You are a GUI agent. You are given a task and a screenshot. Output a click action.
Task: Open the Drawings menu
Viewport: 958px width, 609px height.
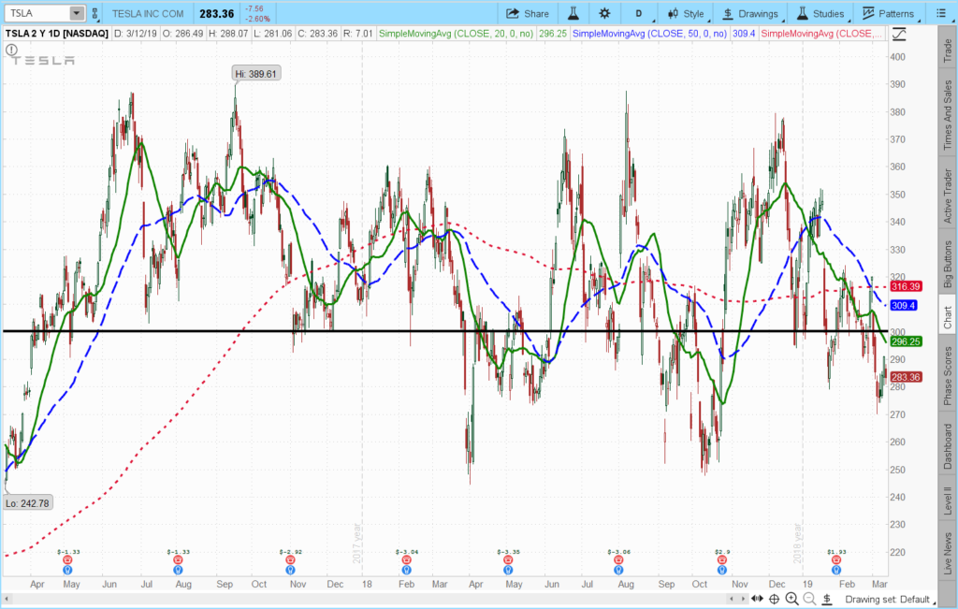(750, 13)
